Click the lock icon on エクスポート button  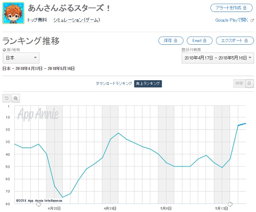(x=246, y=40)
